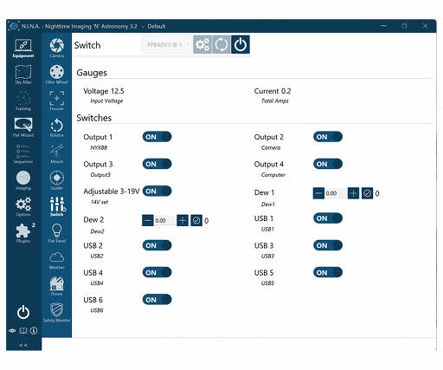
Task: Turn off Output 1 NYX88 toggle
Action: [x=157, y=137]
